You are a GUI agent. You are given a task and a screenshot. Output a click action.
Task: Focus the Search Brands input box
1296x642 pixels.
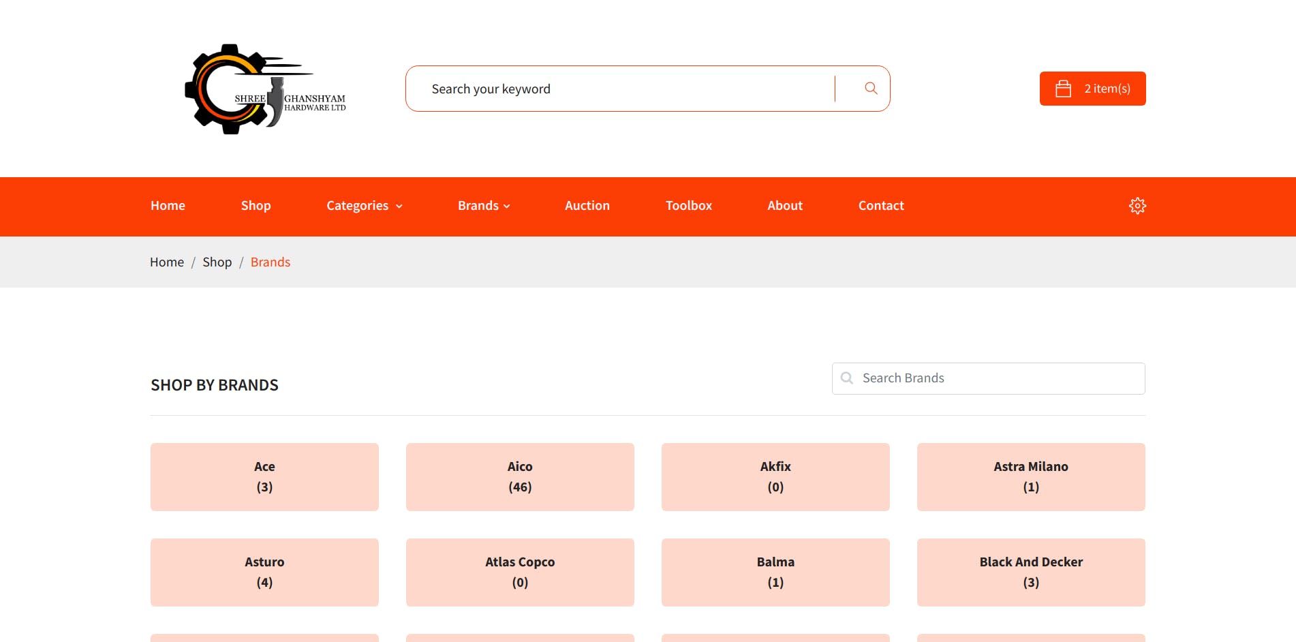pos(989,378)
